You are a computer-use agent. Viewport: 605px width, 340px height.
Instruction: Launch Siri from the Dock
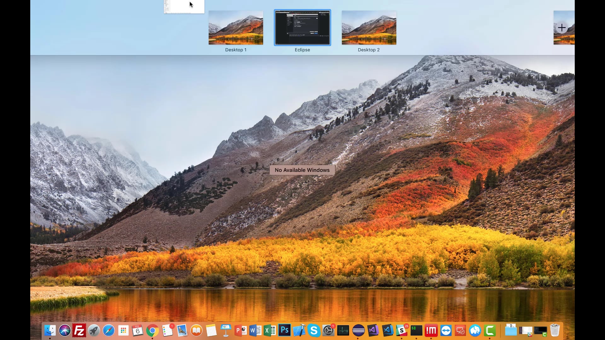coord(65,331)
